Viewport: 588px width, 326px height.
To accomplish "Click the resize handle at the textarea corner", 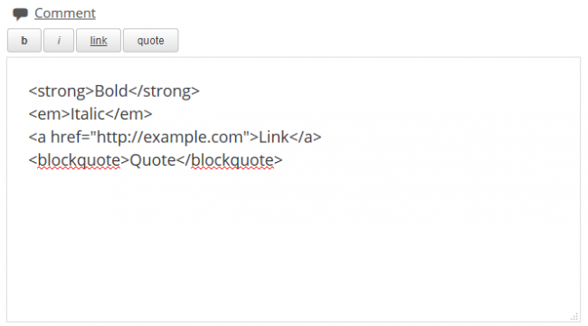I will click(574, 317).
